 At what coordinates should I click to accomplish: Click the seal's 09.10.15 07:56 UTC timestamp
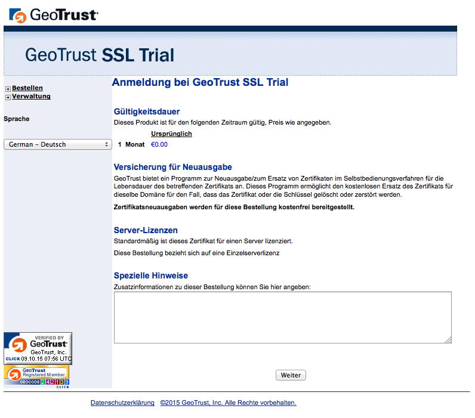click(46, 359)
